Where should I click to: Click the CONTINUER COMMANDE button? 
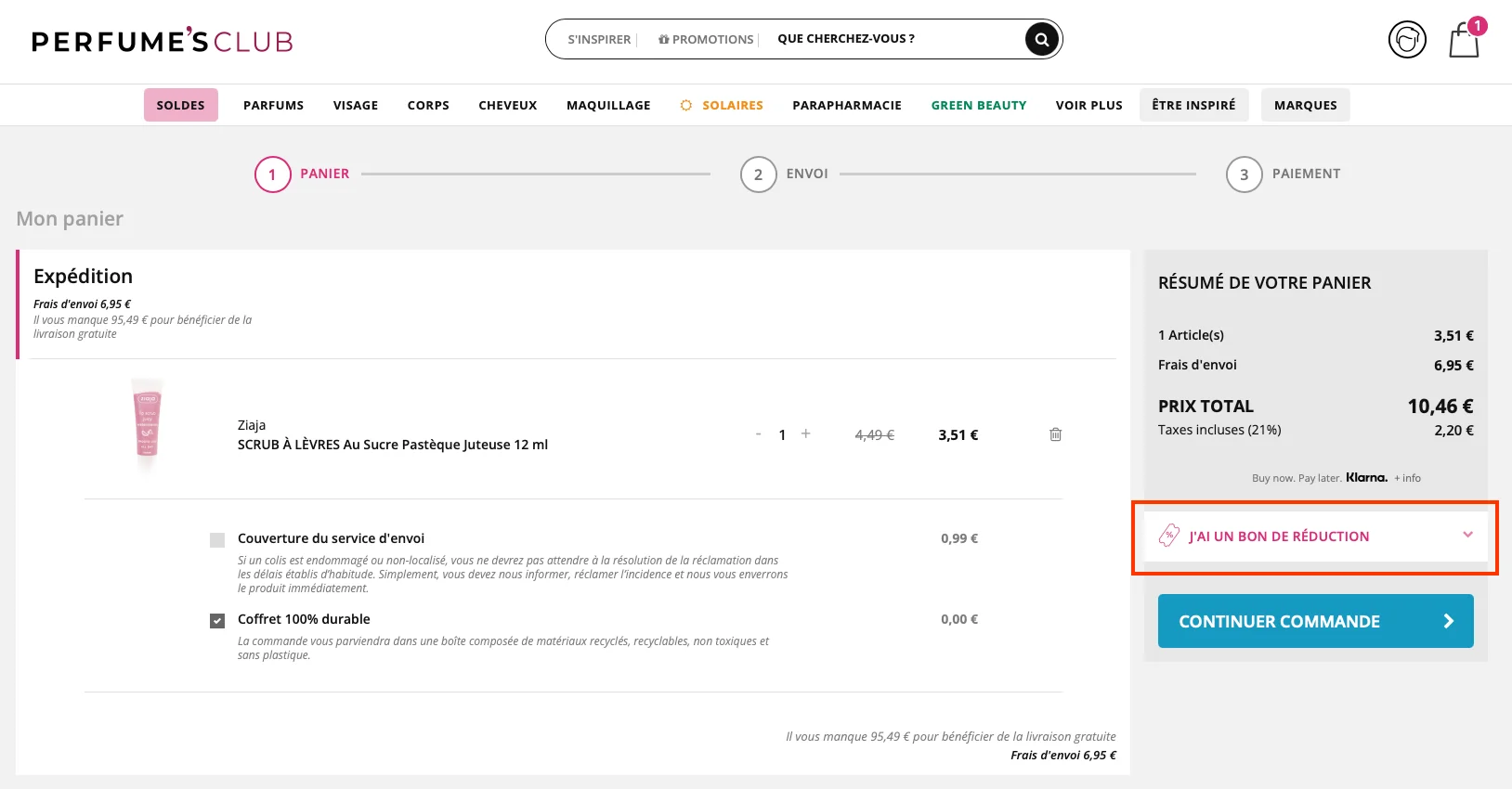[1315, 621]
